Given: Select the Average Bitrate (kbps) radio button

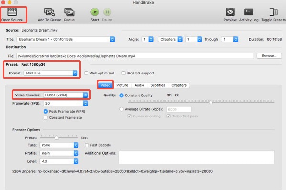Looking at the screenshot, I should 121,109.
